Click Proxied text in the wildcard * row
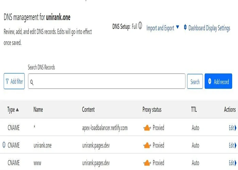Viewport: 238px width, 170px height. click(x=158, y=128)
